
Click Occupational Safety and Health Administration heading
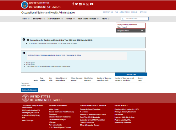point(48,13)
